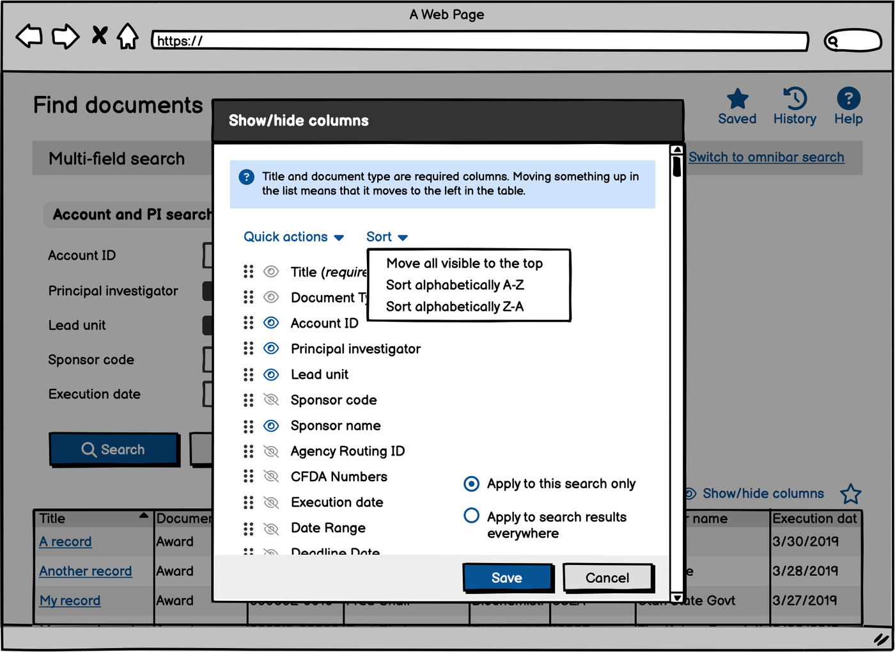Image resolution: width=895 pixels, height=652 pixels.
Task: Grab the drag handle for Execution date row
Action: click(x=249, y=502)
